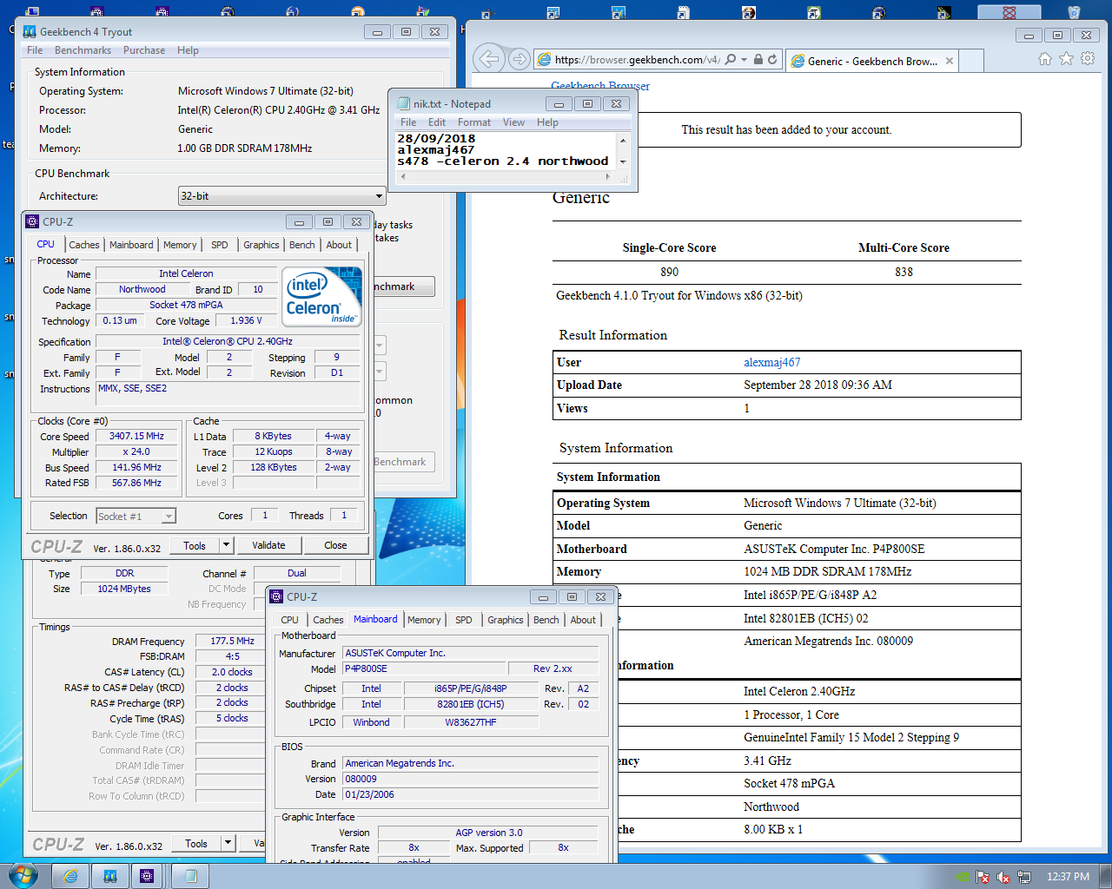This screenshot has height=889, width=1112.
Task: Open the IE Tools gear menu
Action: coord(1088,59)
